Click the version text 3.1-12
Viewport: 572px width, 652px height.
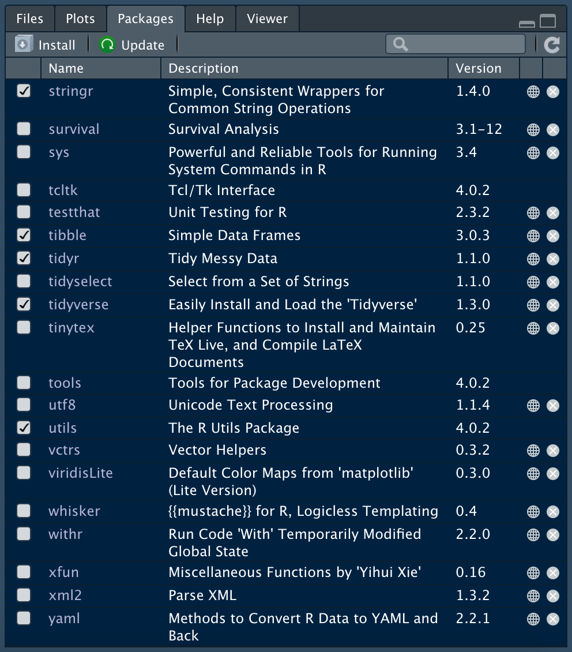click(x=479, y=129)
